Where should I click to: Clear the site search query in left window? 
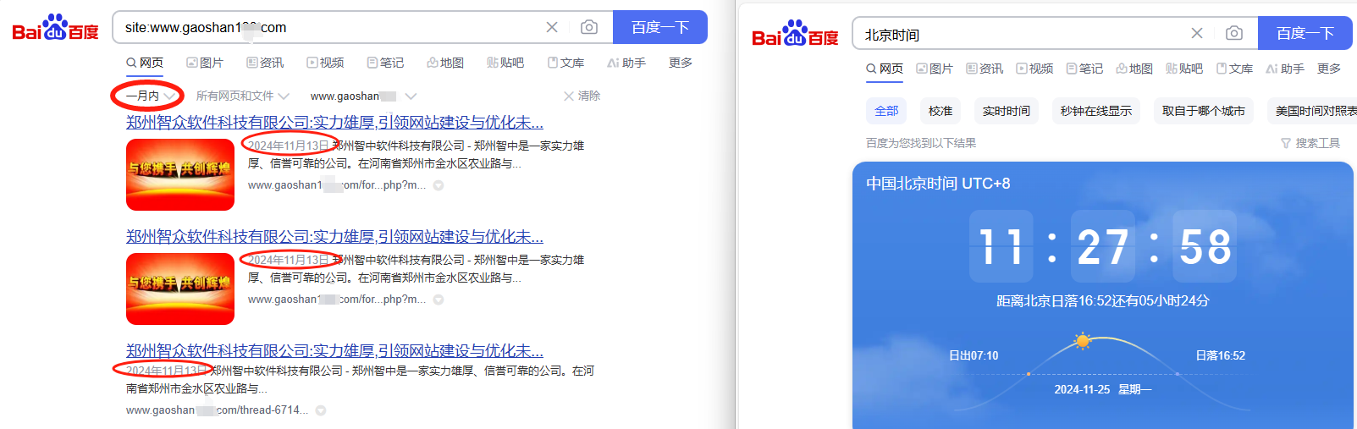(552, 27)
